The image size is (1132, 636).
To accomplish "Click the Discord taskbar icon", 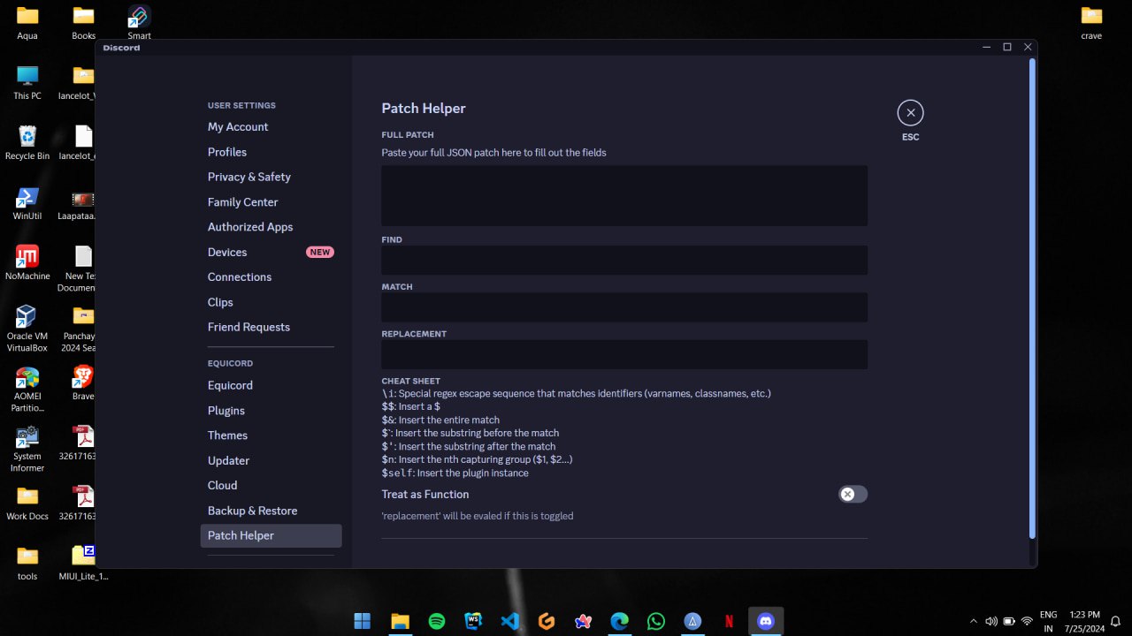I will point(766,621).
